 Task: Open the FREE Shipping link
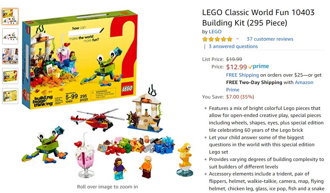coord(242,75)
